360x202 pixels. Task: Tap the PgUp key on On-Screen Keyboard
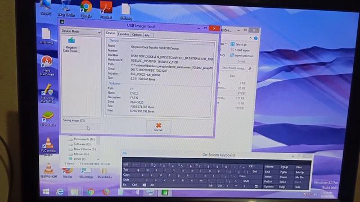tap(284, 167)
